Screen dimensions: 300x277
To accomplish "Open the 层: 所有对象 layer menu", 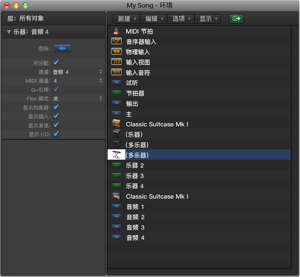I will [26, 18].
